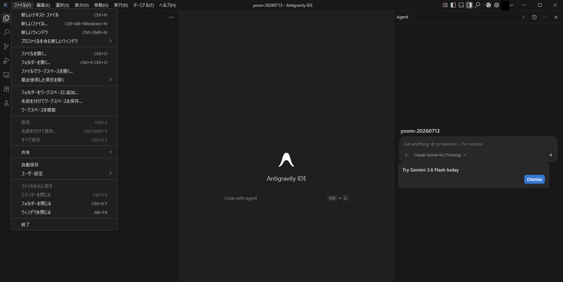Select 新しいウィンドウ menu entry
Image resolution: width=563 pixels, height=282 pixels.
[x=64, y=32]
